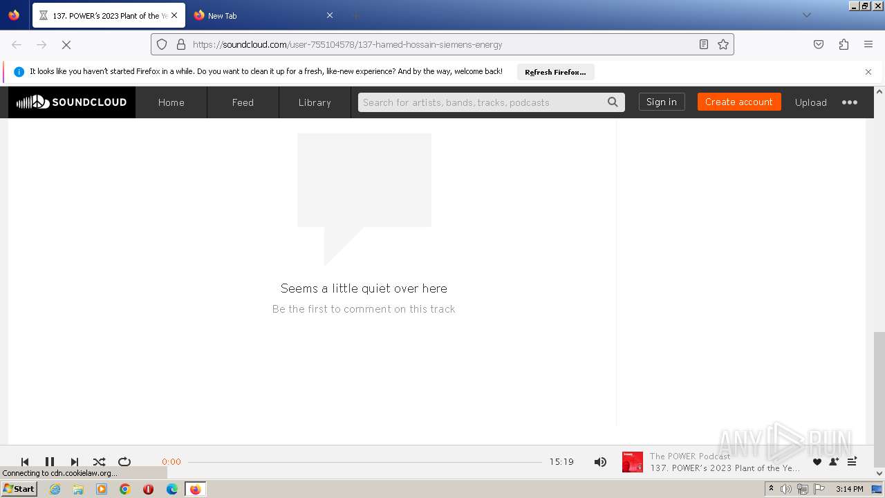Open the Firefox application hamburger menu
The height and width of the screenshot is (498, 885).
(868, 44)
